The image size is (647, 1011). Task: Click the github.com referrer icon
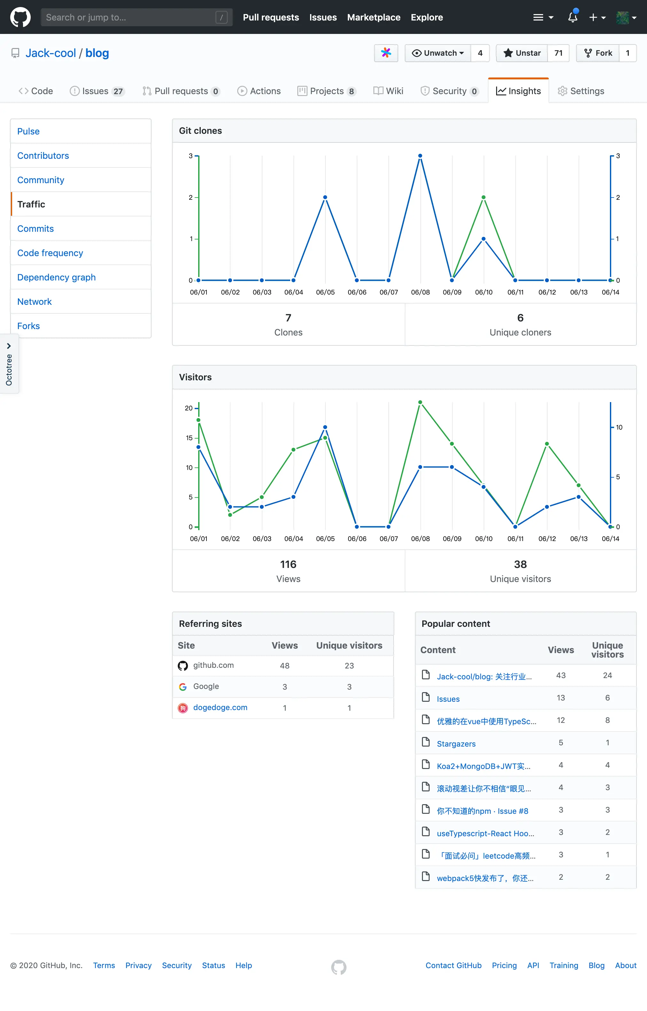tap(183, 666)
